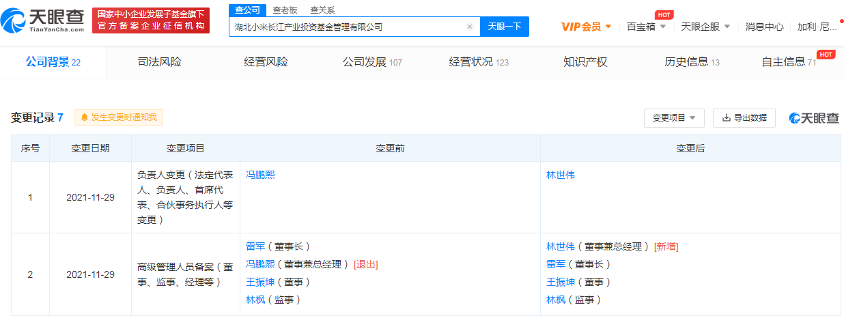Screen dimensions: 844x316
Task: Switch to 自主信息 tab
Action: pyautogui.click(x=789, y=62)
